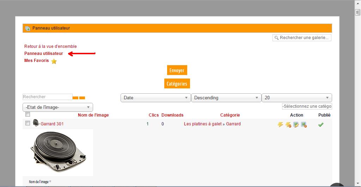Open the items-per-page dropdown showing 20
Screen dimensions: 361x187
pyautogui.click(x=296, y=98)
